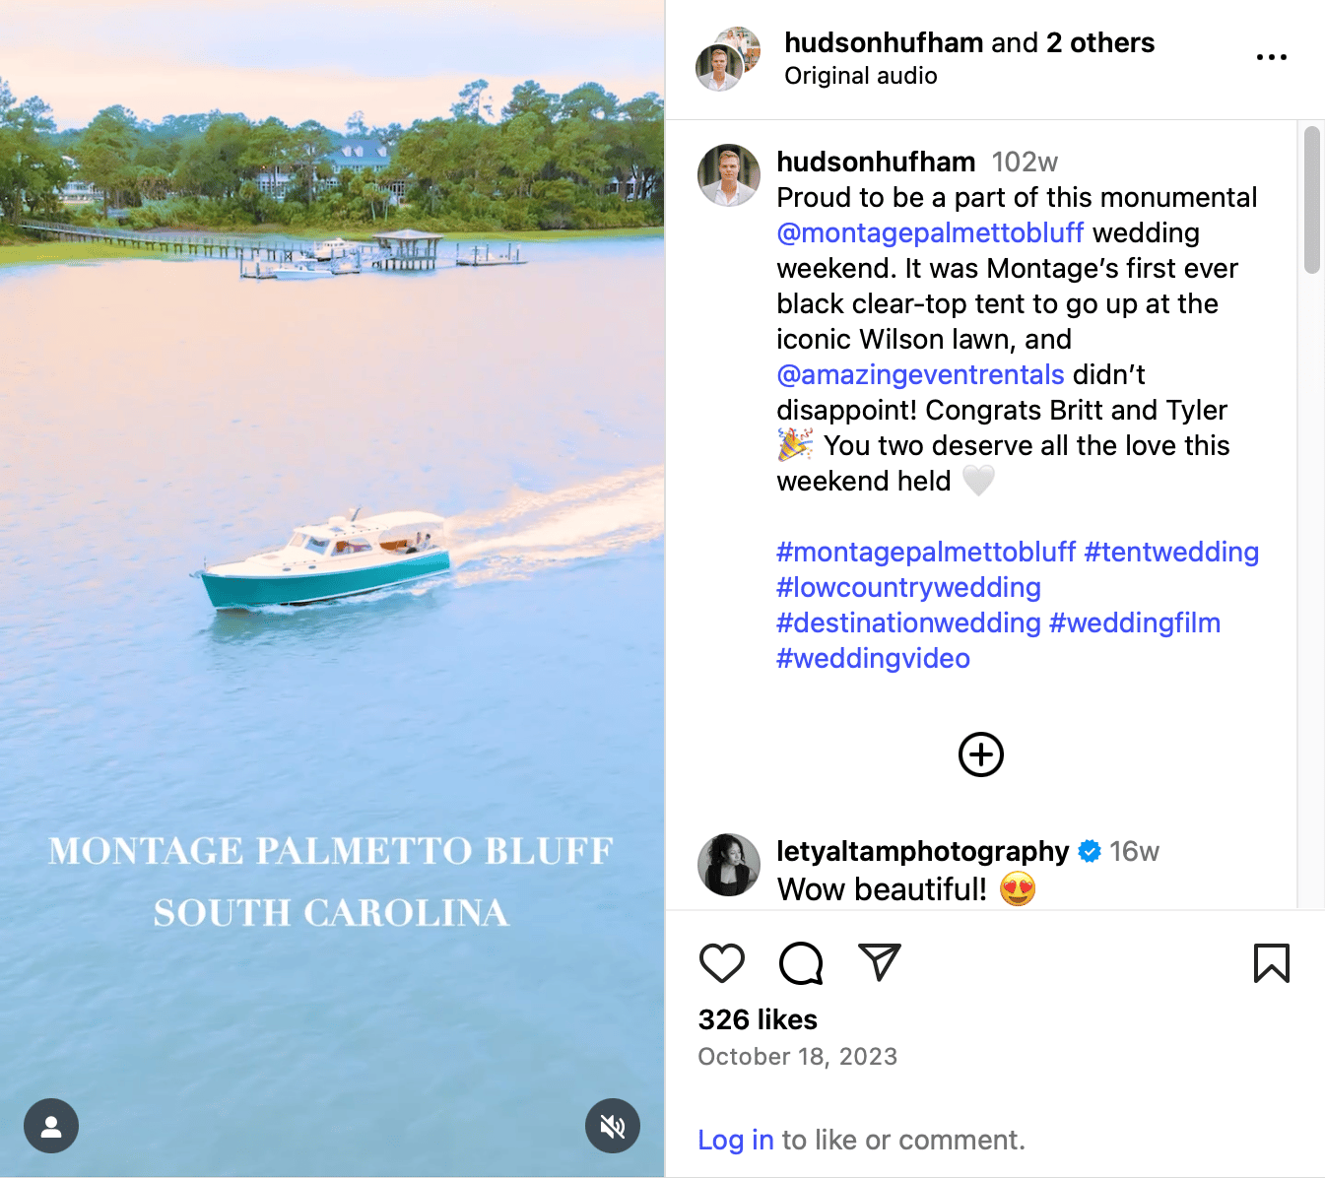Screen dimensions: 1325x1178
Task: Share post via paper plane icon
Action: click(x=879, y=962)
